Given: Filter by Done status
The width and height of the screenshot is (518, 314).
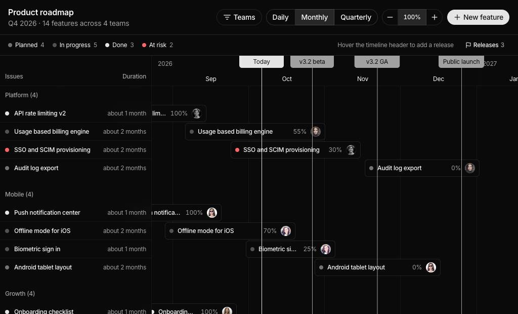Looking at the screenshot, I should click(x=119, y=45).
